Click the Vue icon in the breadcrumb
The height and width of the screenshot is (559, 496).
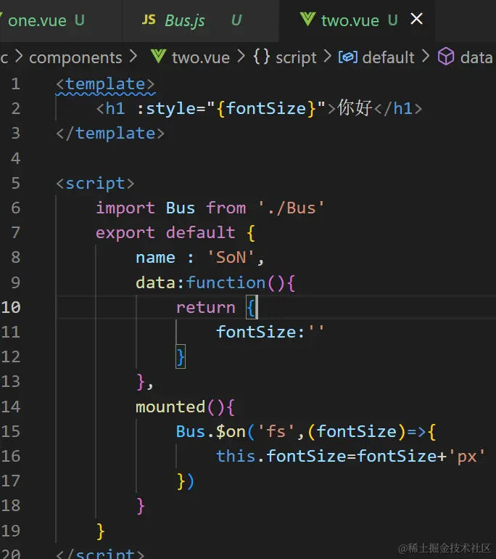(158, 57)
